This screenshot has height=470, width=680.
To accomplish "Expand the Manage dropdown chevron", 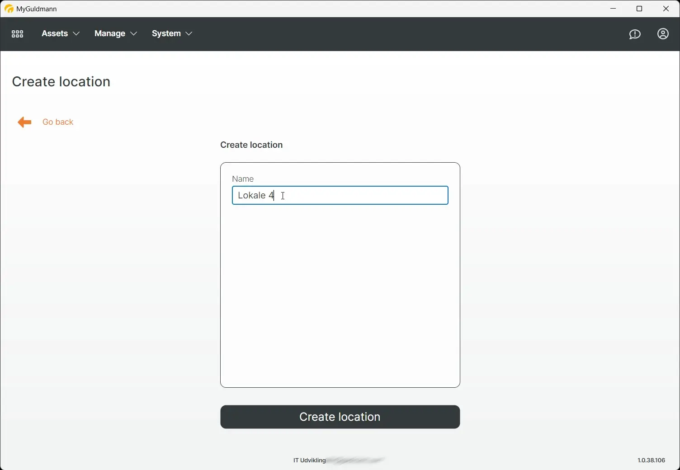I will [x=133, y=33].
